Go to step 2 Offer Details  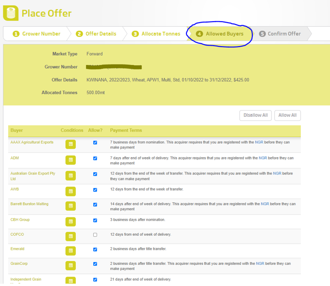pos(96,34)
